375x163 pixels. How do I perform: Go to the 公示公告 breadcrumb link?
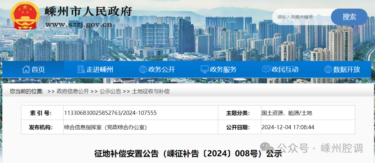110,92
